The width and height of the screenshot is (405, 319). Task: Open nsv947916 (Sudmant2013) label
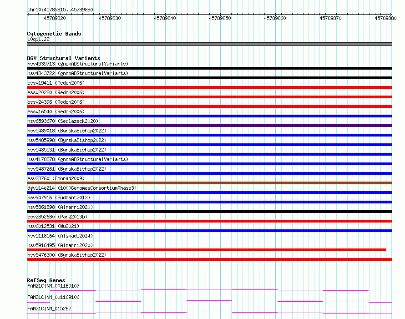point(59,197)
